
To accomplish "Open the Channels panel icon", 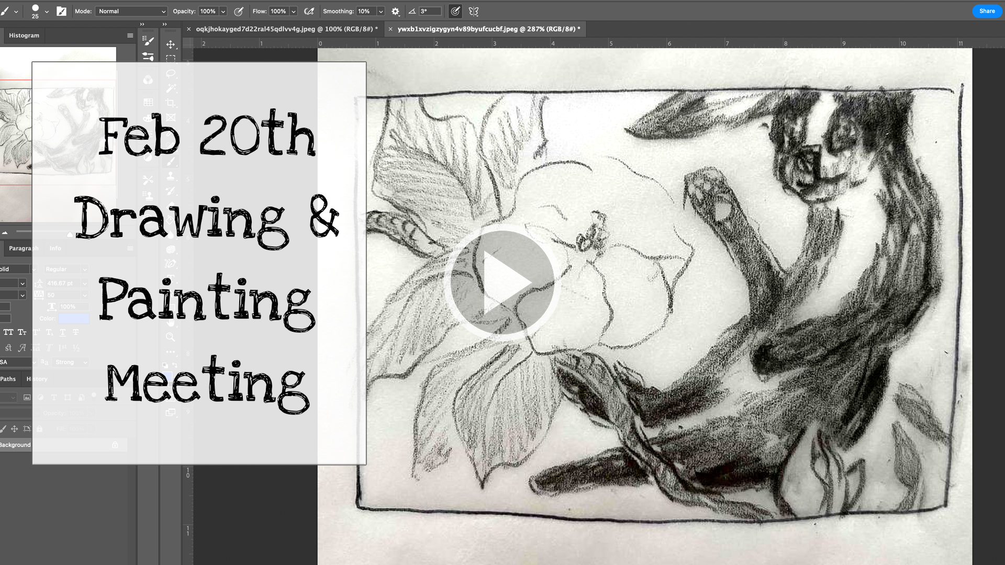I will (x=148, y=80).
